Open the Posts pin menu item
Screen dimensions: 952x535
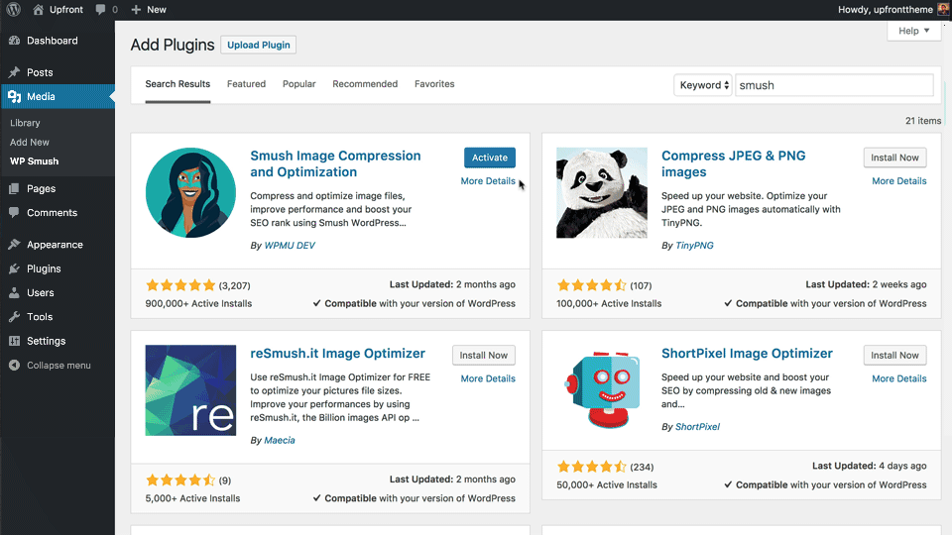(40, 72)
